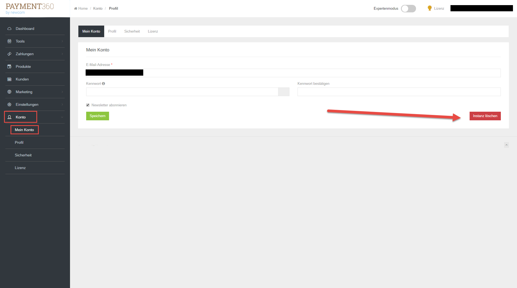Switch to the Sicherheit tab
This screenshot has height=288, width=517.
[x=132, y=31]
